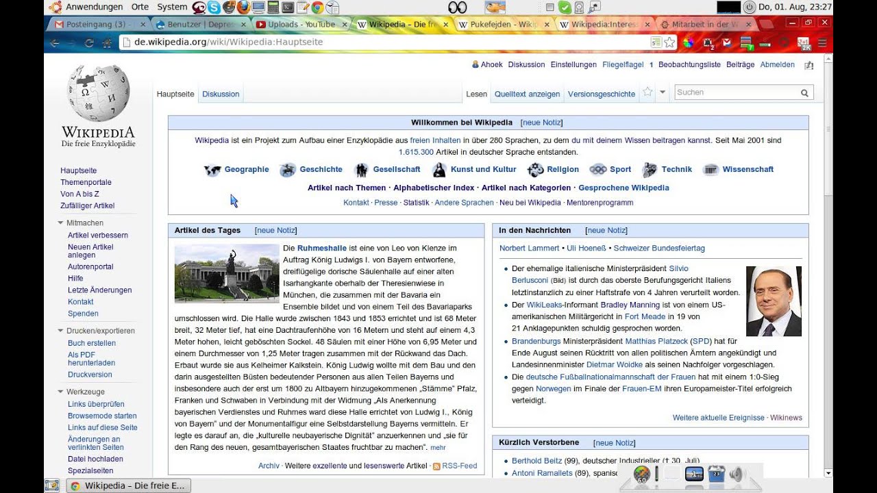Screen dimensions: 877x493
Task: Open the System menu
Action: click(172, 7)
